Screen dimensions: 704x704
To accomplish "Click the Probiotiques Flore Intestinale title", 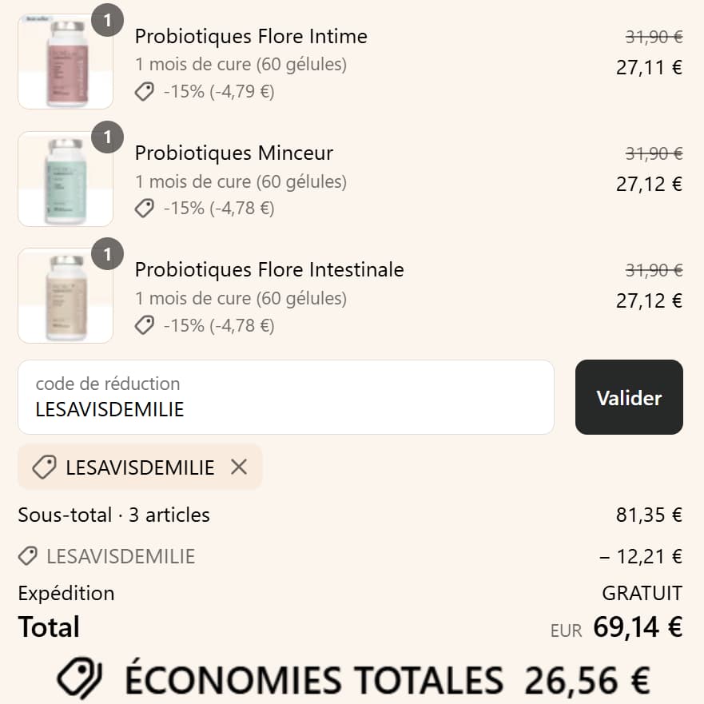I will [269, 269].
